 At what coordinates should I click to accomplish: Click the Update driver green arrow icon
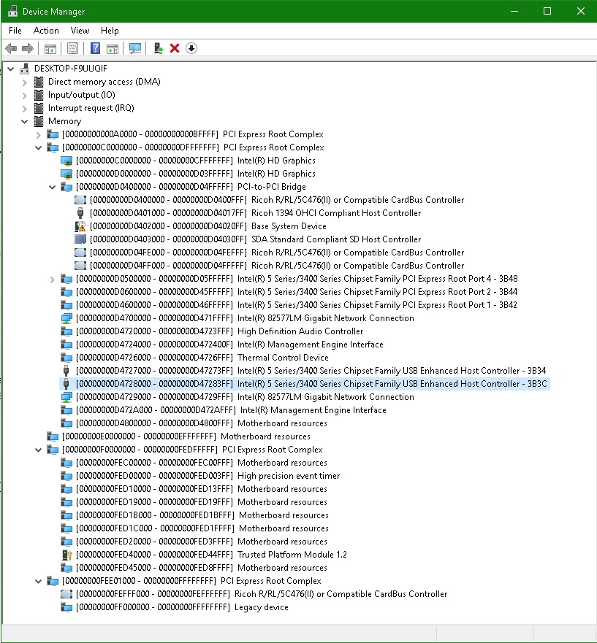pos(159,48)
